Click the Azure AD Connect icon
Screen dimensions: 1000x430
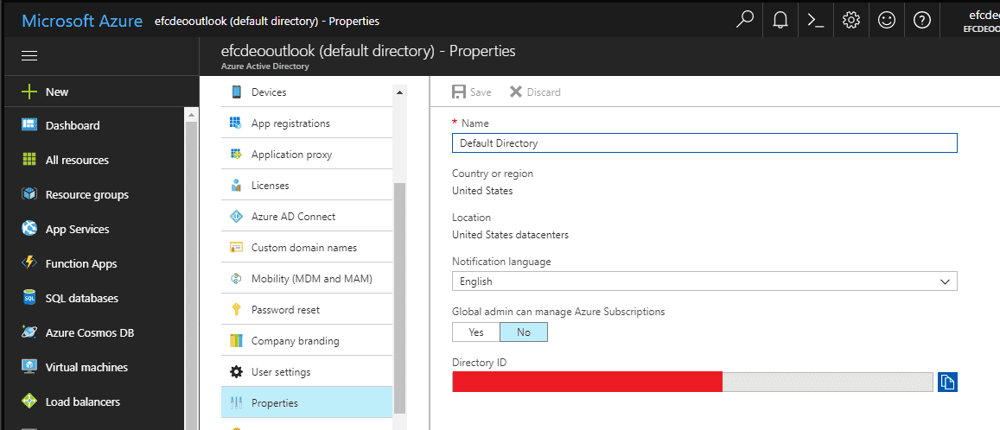(236, 217)
